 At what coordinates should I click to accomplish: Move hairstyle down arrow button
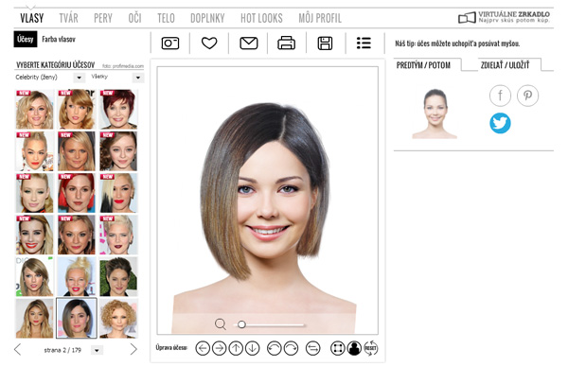point(253,348)
